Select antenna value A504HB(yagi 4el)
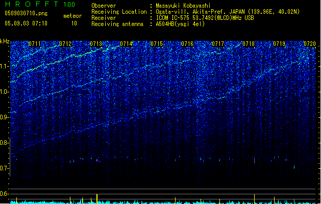 180,24
